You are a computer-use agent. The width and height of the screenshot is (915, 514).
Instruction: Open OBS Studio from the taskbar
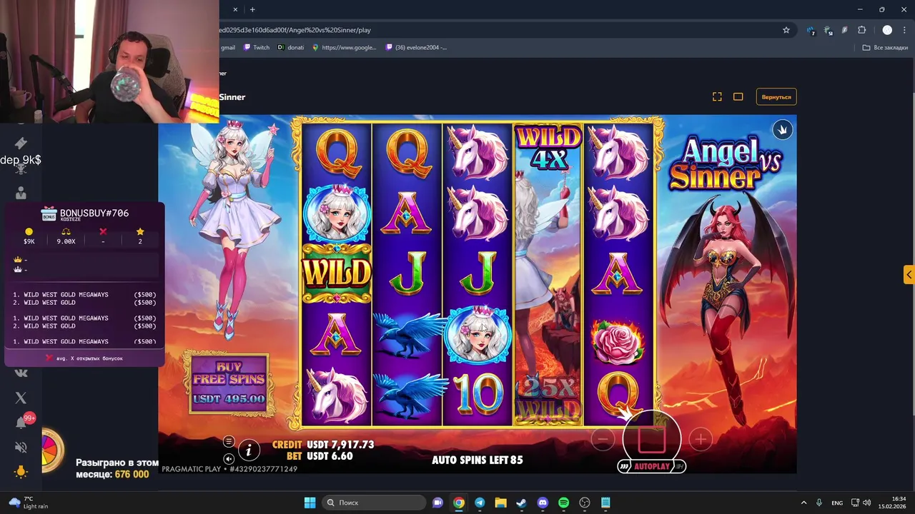coord(585,503)
